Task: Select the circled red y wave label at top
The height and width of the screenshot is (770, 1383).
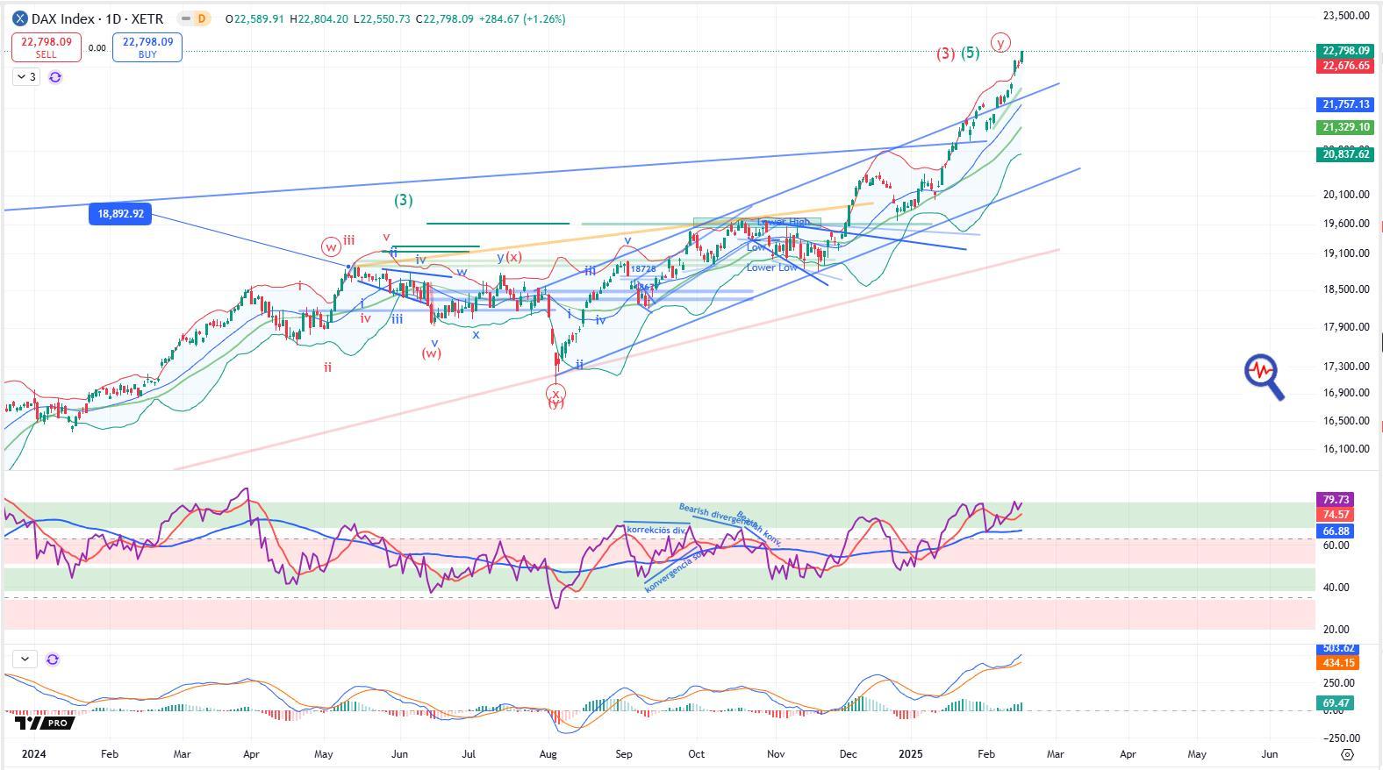Action: tap(1000, 42)
